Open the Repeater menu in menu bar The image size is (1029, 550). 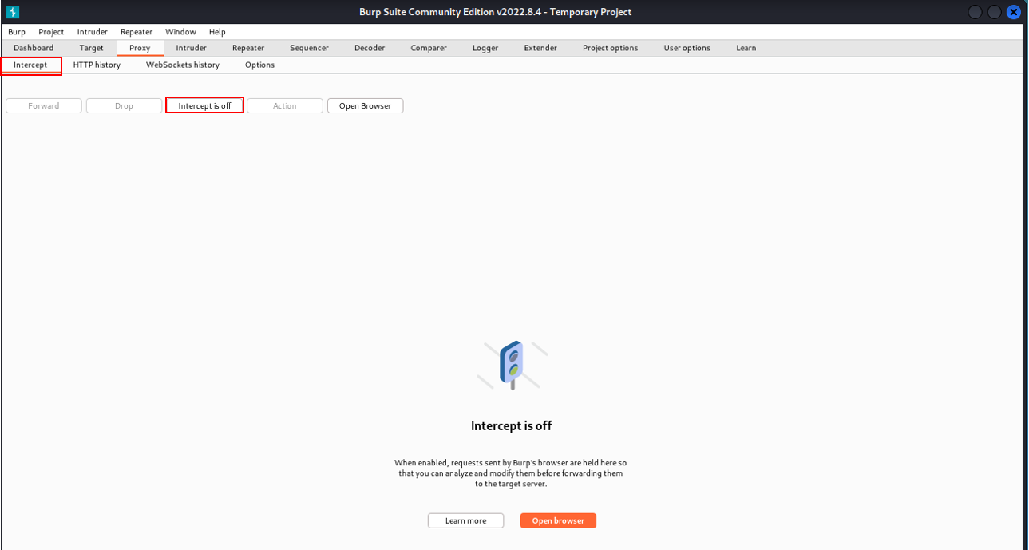point(137,32)
